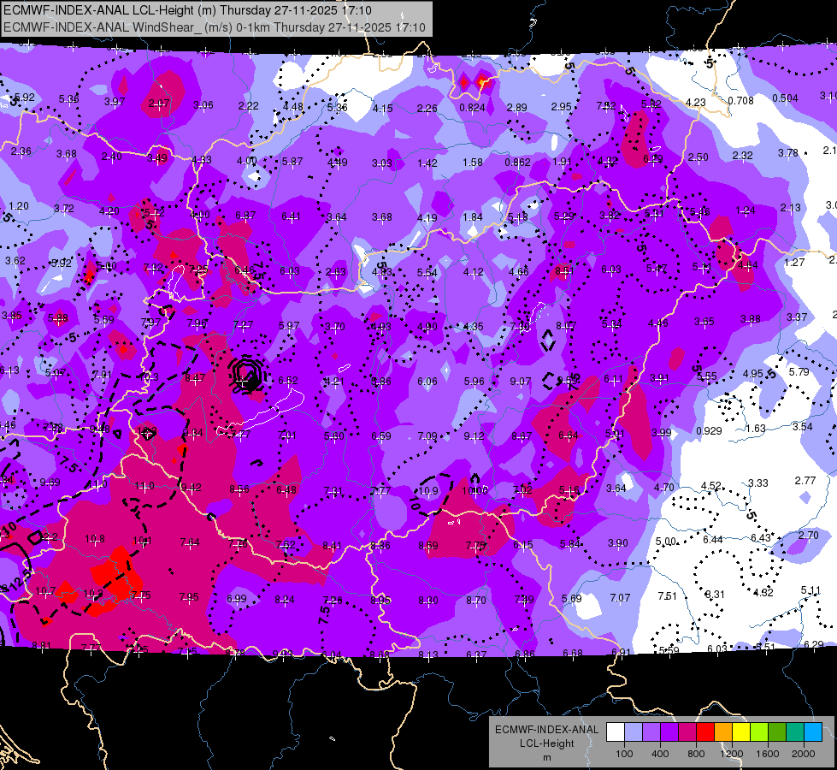Click the wind shear value 5.79

click(x=799, y=371)
